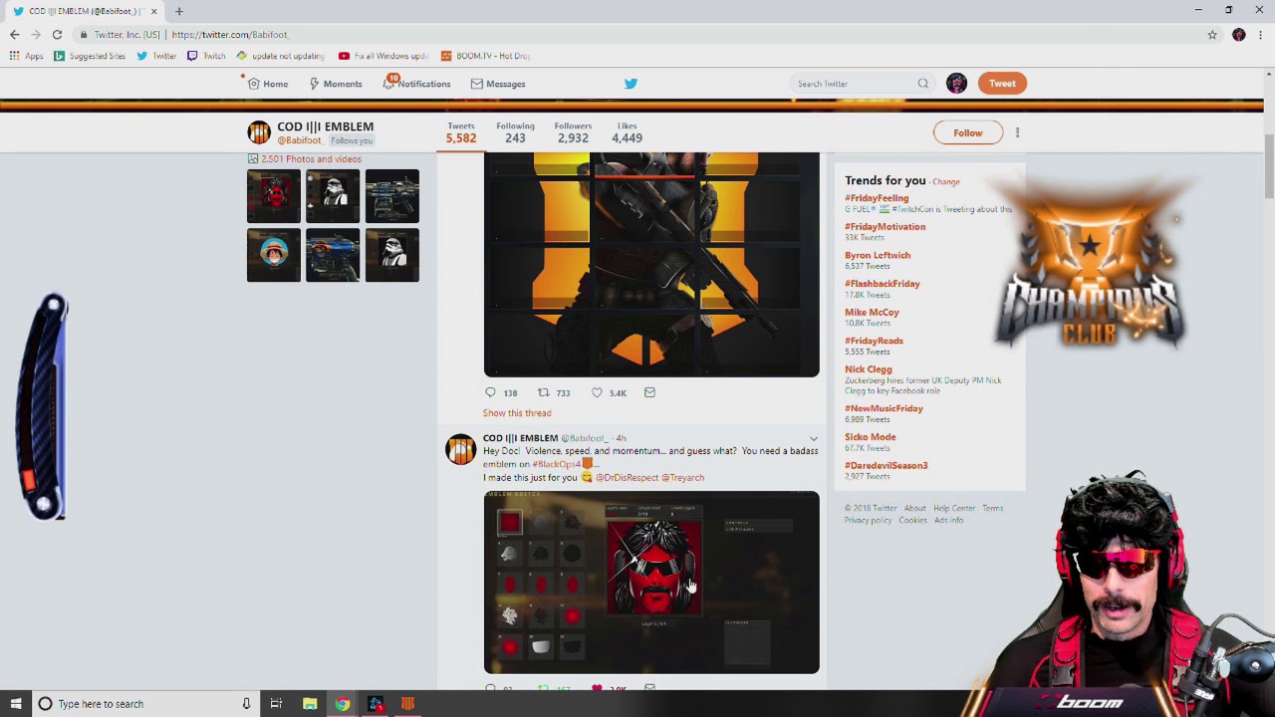Image resolution: width=1275 pixels, height=717 pixels.
Task: Click the COD EMBLEM avatar beside Hey Doc tweet
Action: tap(460, 449)
